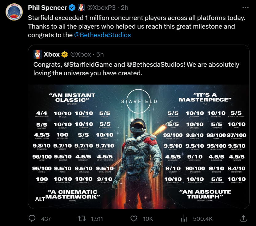This screenshot has height=226, width=256.
Task: Click Phil Spencer's blue verified badge
Action: point(72,8)
